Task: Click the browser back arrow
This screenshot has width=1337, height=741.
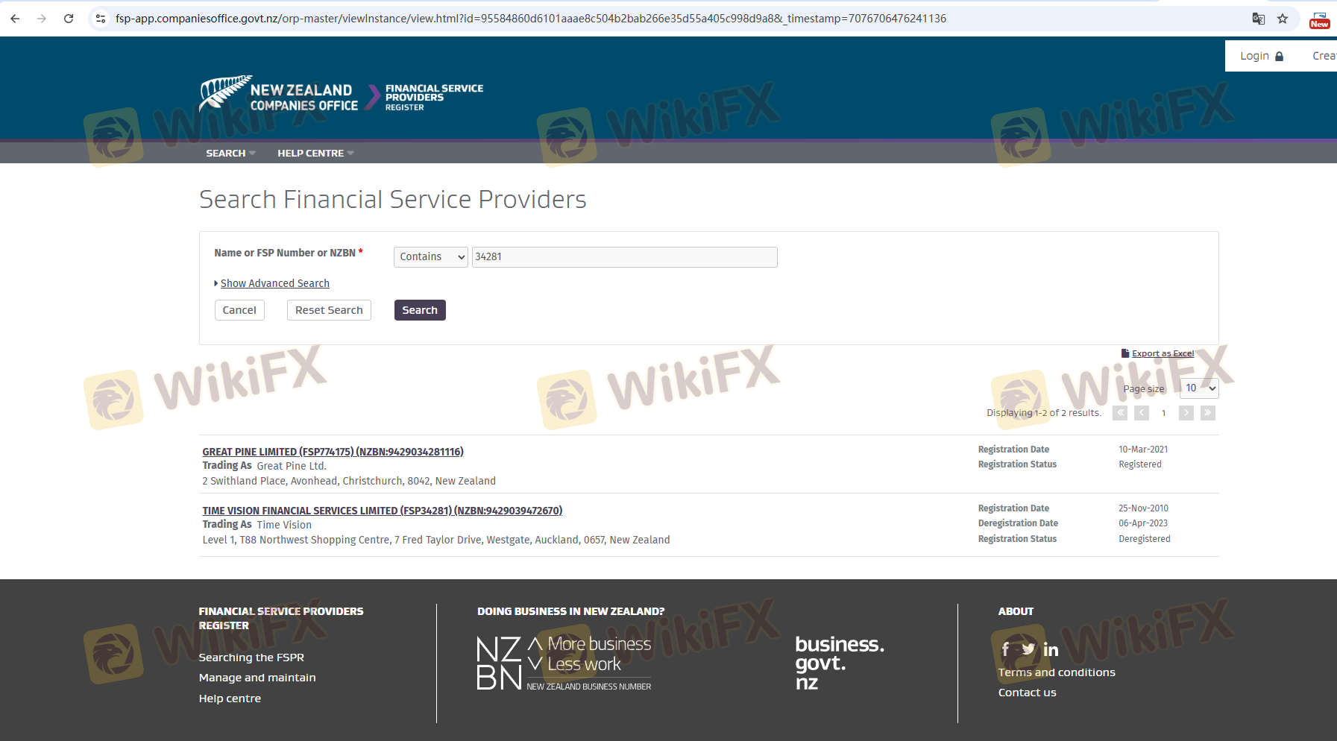Action: click(x=15, y=19)
